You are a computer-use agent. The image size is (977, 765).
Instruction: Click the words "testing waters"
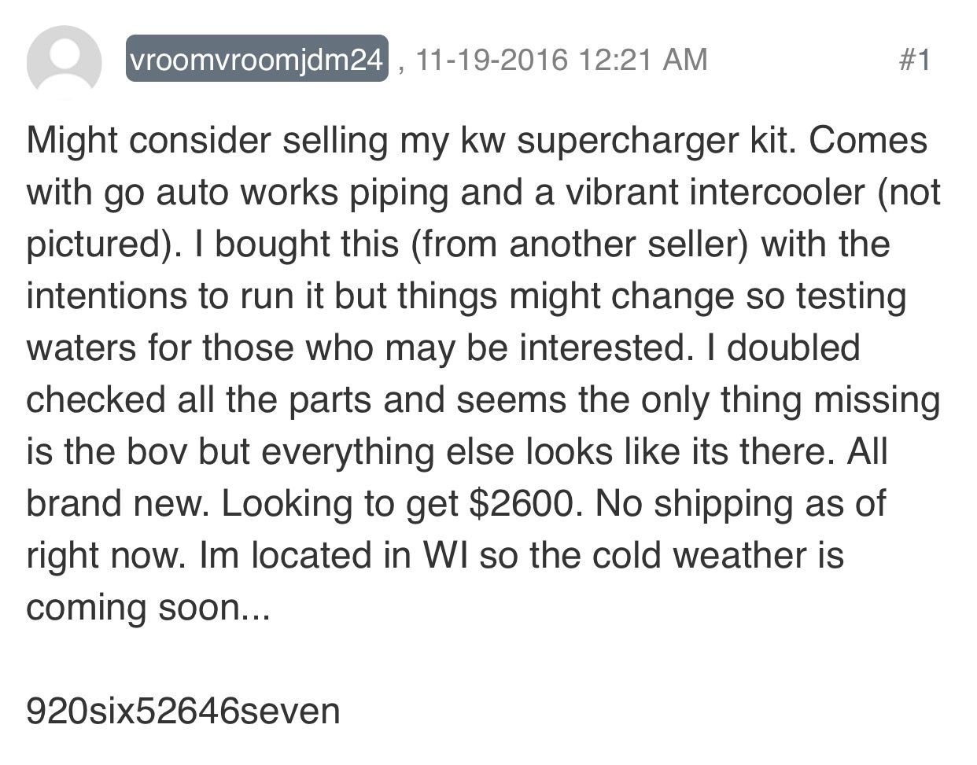pyautogui.click(x=850, y=296)
